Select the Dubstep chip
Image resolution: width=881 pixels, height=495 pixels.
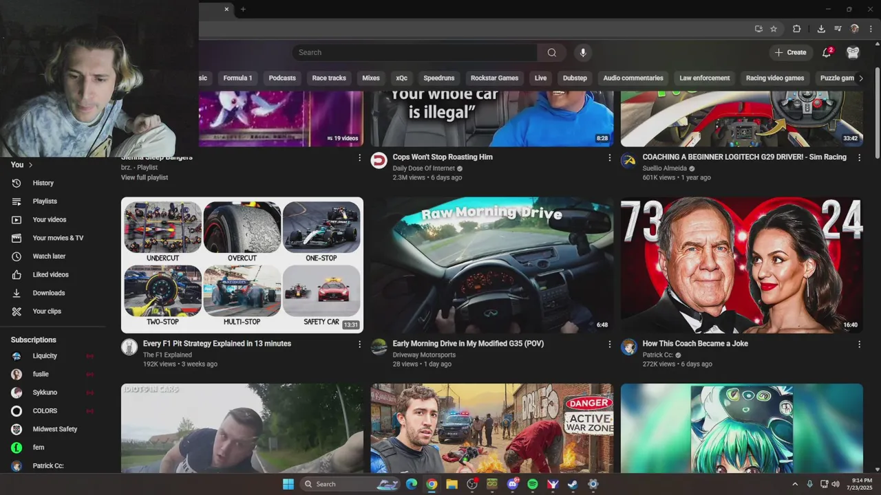[575, 78]
